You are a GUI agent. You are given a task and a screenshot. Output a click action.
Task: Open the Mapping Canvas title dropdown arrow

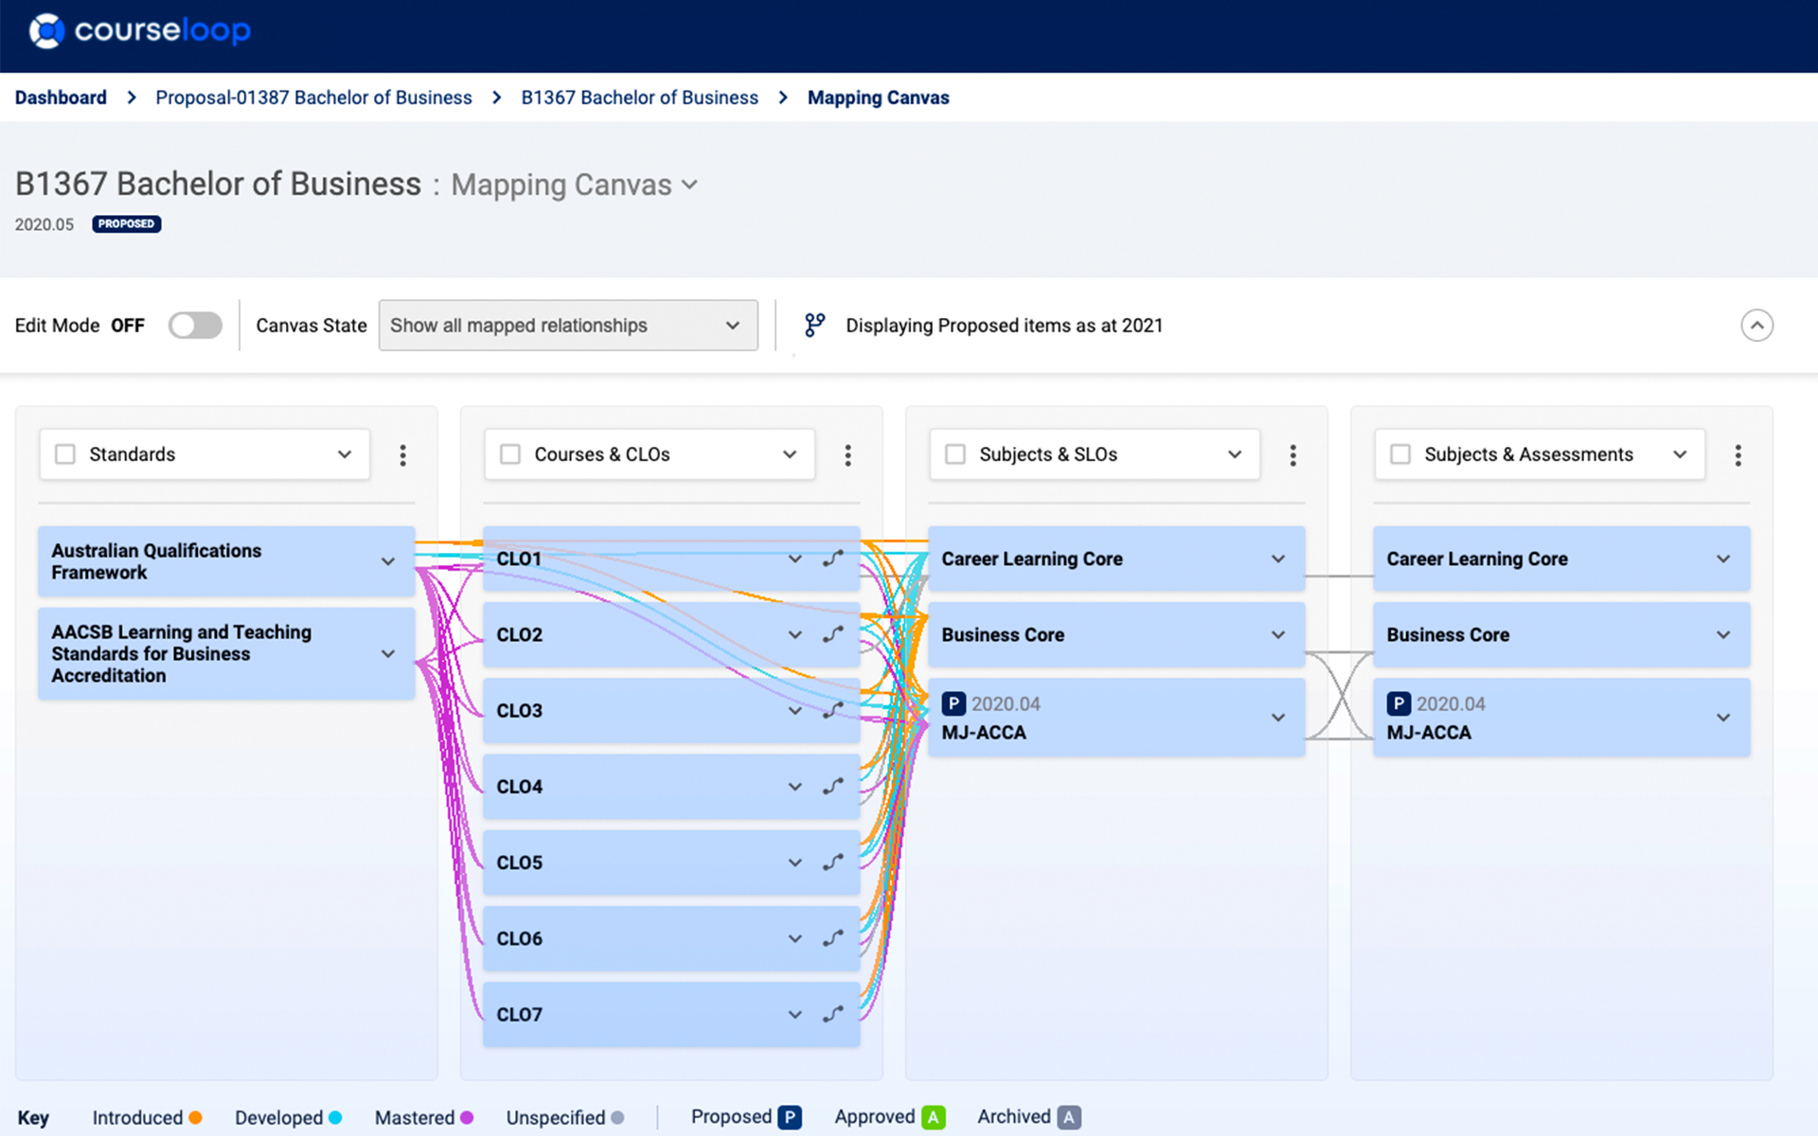click(x=690, y=185)
